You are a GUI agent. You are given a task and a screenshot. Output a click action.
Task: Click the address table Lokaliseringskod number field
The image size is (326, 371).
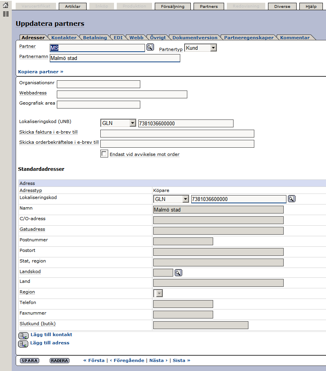tap(239, 199)
